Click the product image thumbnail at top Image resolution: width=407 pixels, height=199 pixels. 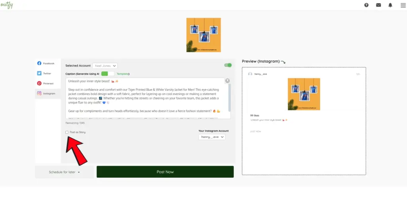203,35
